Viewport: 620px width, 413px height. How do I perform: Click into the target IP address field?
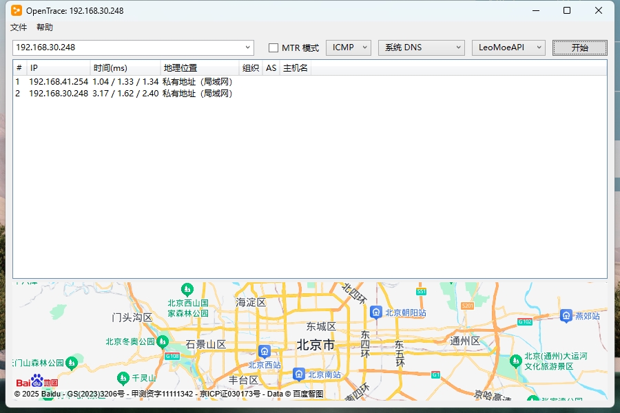[x=127, y=47]
